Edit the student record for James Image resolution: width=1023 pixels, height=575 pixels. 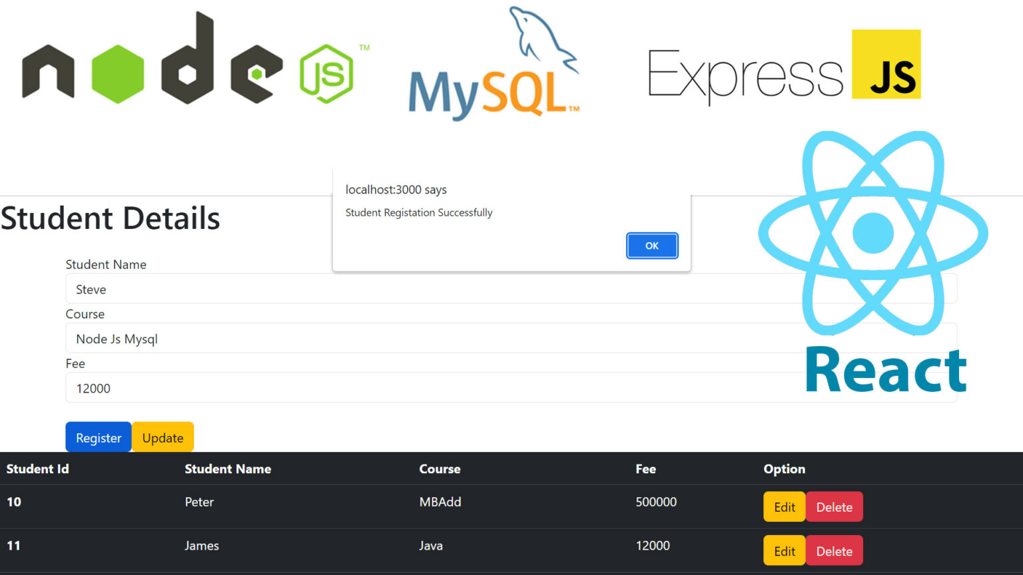point(784,550)
